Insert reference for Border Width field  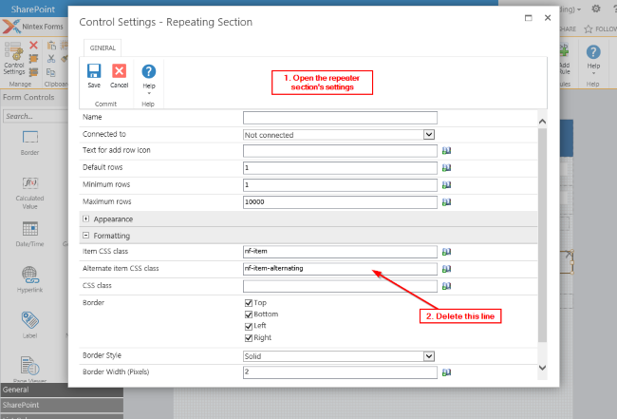click(x=446, y=372)
